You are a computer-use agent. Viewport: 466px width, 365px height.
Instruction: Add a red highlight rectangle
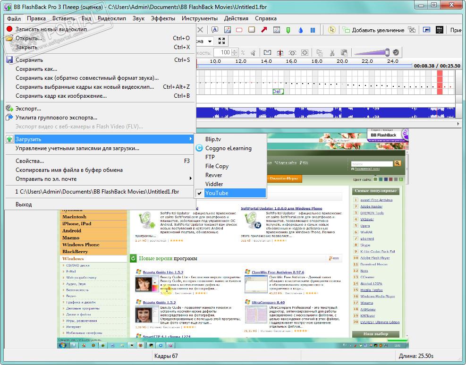(239, 30)
